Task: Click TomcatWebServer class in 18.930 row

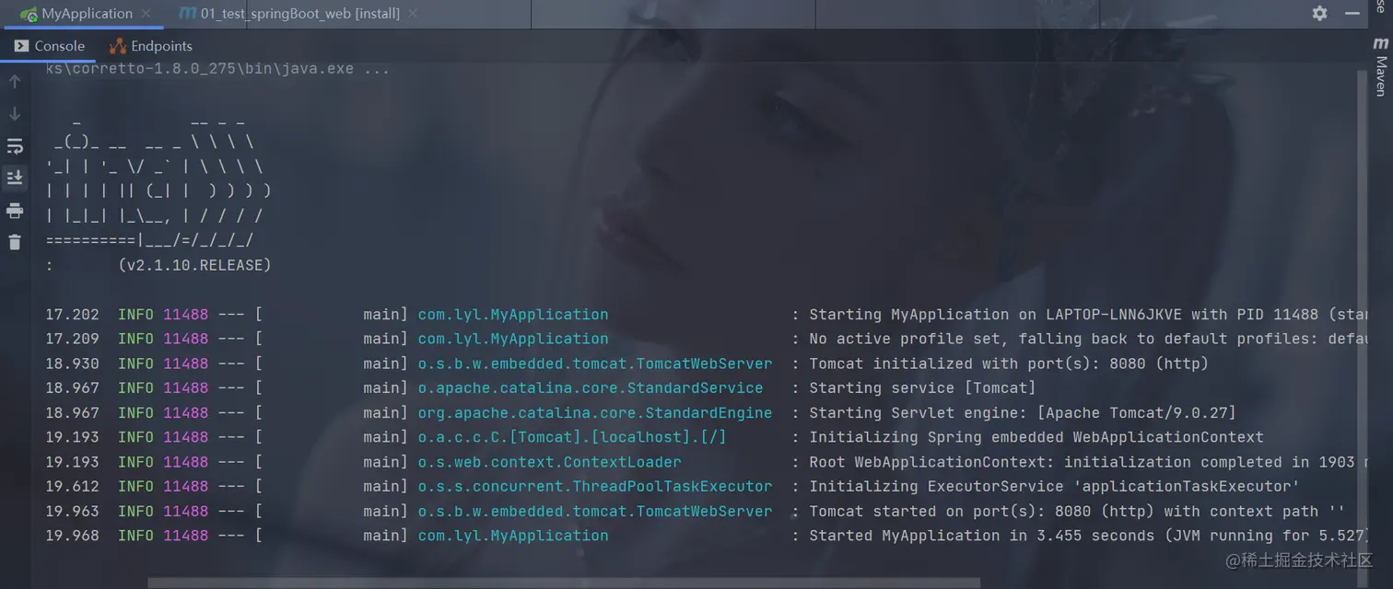Action: click(x=595, y=364)
